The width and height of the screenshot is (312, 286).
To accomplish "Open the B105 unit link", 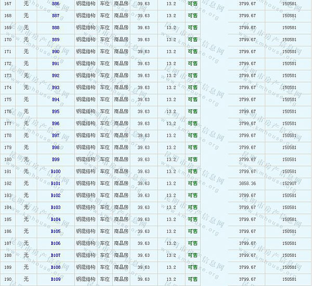I will (56, 231).
